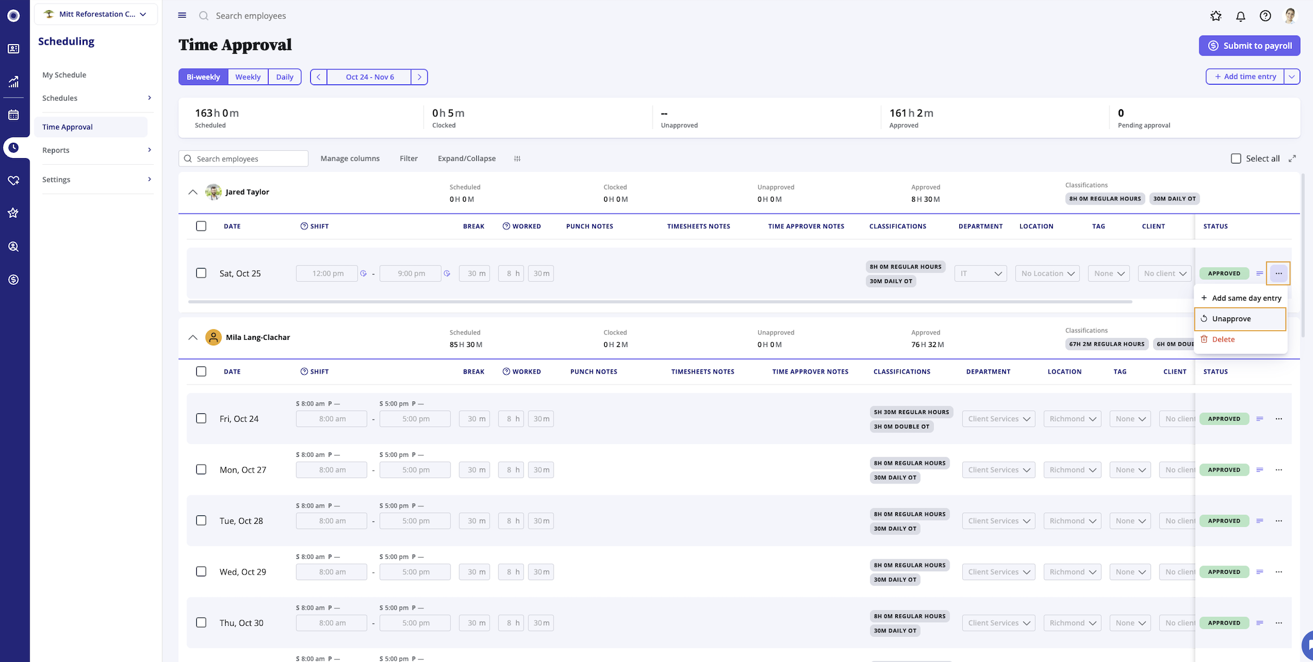
Task: Click the Submit to payroll button
Action: (1249, 46)
